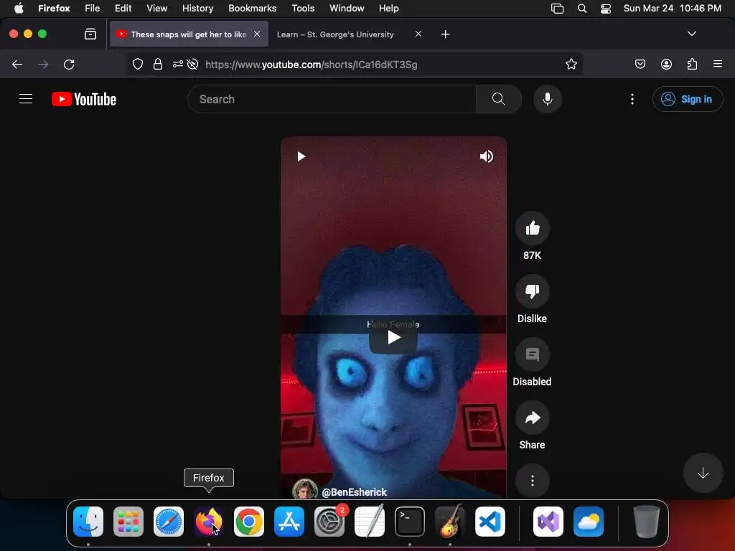Switch to Learn – St. George's University tab
Viewport: 735px width, 551px height.
[335, 34]
